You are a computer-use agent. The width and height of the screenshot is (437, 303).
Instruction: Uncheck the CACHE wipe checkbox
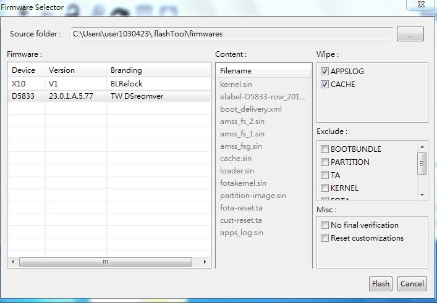coord(325,85)
